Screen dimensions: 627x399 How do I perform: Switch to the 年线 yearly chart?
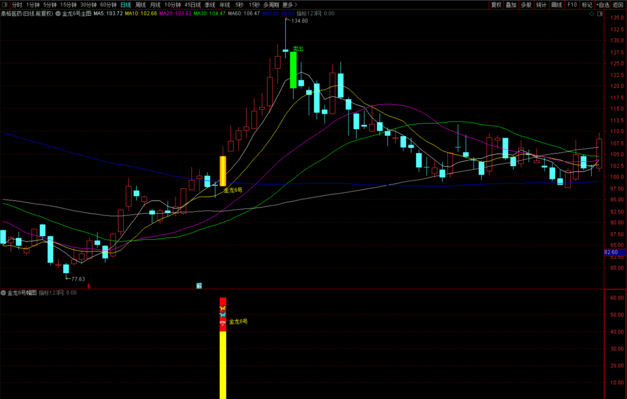pos(225,5)
